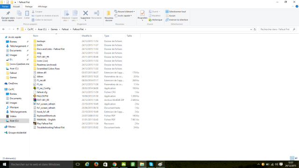Click the refresh button by address bar
299x168 pixels.
[x=255, y=29]
